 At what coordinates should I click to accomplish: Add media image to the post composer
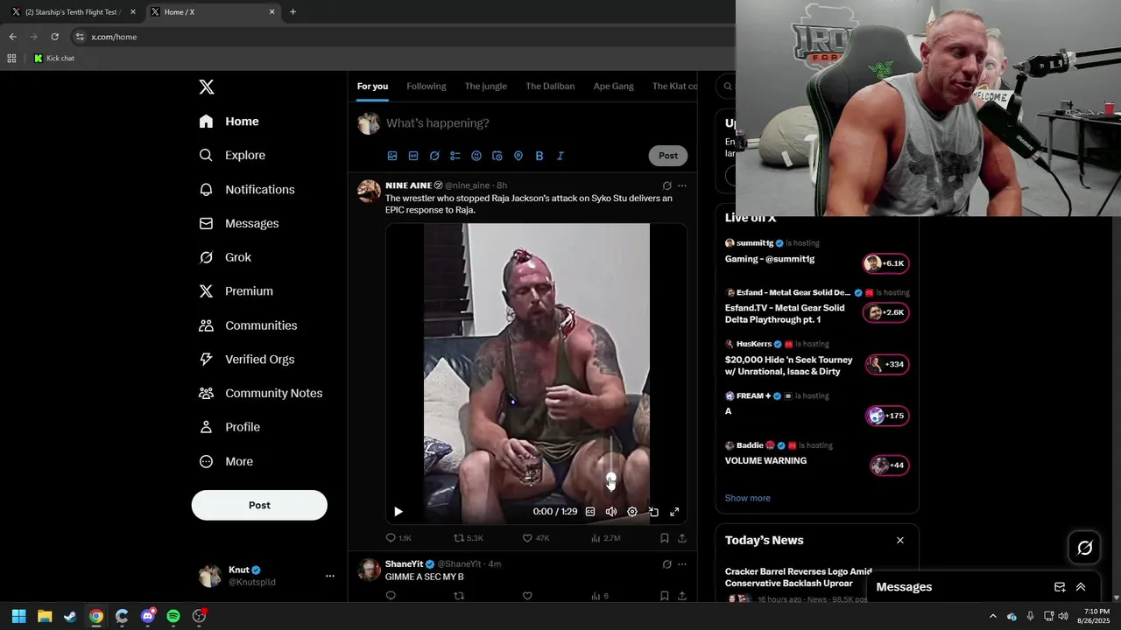[392, 156]
